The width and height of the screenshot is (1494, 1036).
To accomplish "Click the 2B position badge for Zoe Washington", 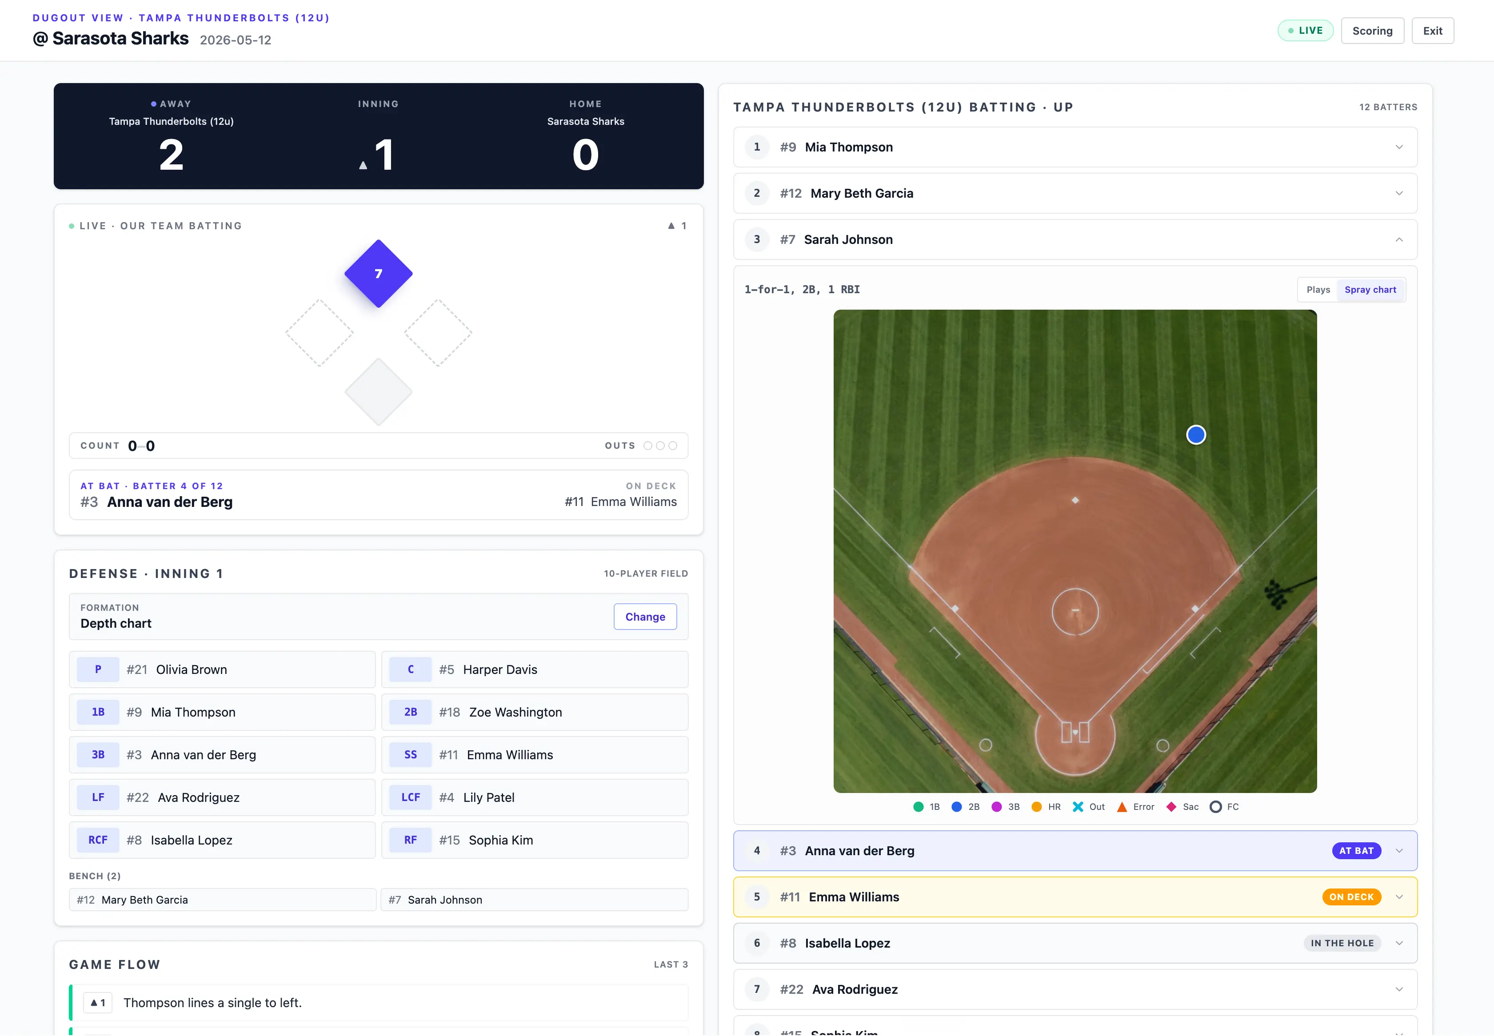I will pos(410,712).
